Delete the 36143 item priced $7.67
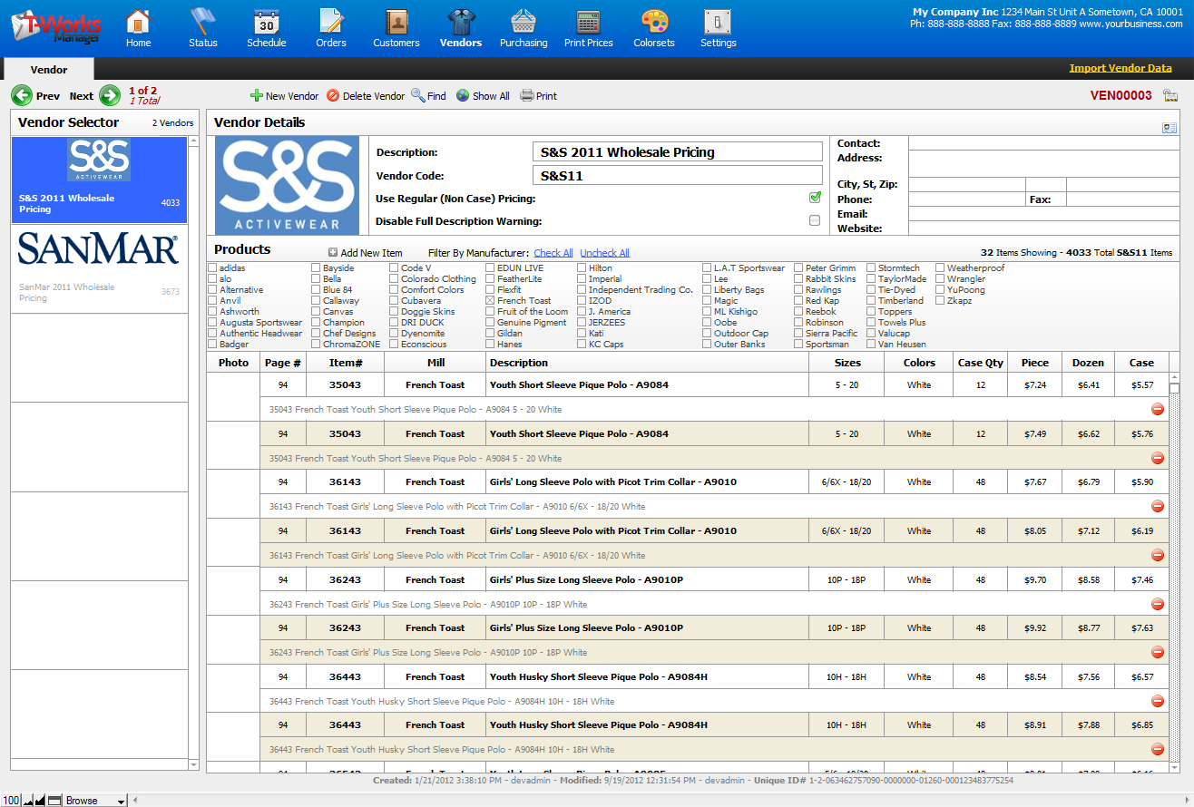Viewport: 1194px width, 807px height. tap(1158, 506)
